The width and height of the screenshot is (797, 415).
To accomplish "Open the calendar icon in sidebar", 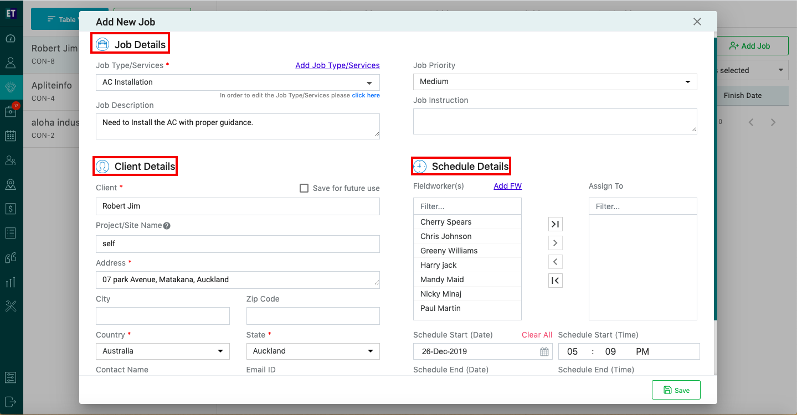I will 11,136.
